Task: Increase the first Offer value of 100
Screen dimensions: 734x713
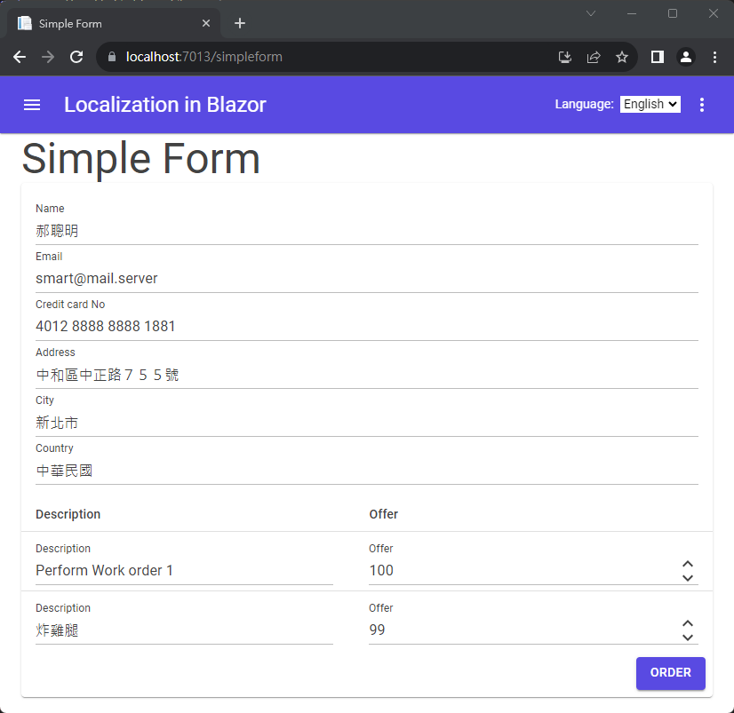Action: click(687, 564)
